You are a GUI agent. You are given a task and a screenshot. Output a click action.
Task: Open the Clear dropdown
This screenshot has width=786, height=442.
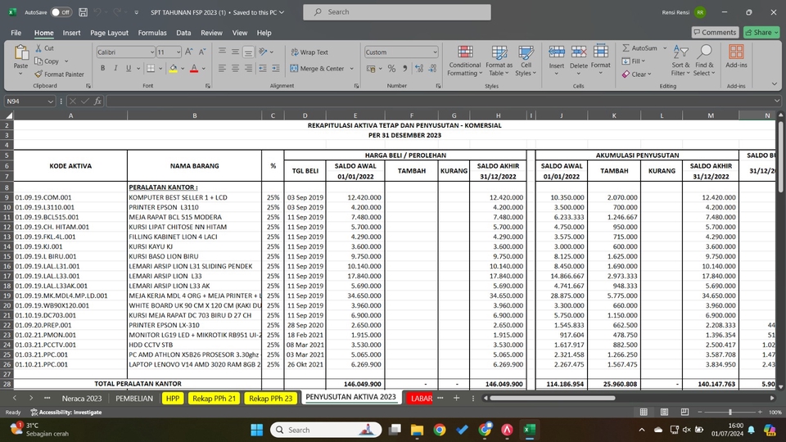[x=637, y=74]
